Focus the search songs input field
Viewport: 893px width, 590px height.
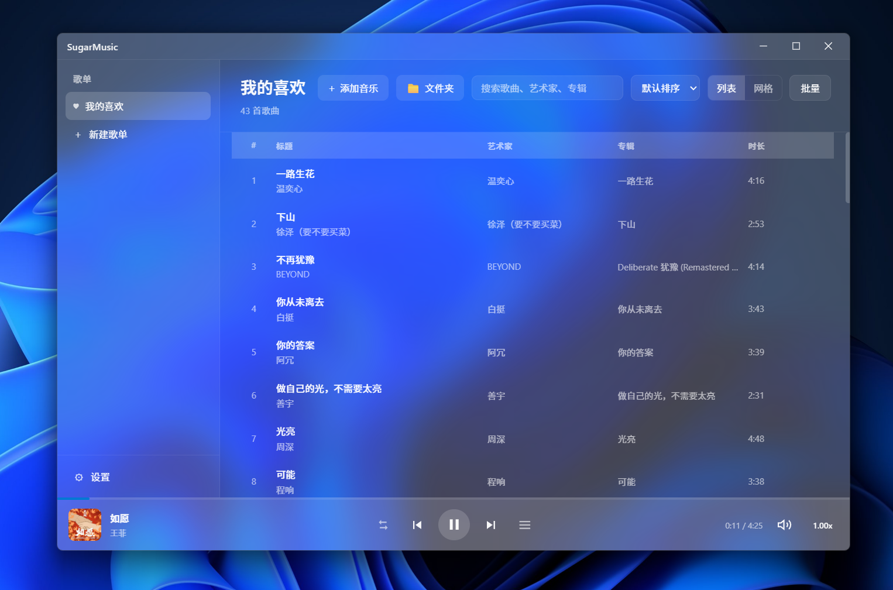tap(547, 88)
